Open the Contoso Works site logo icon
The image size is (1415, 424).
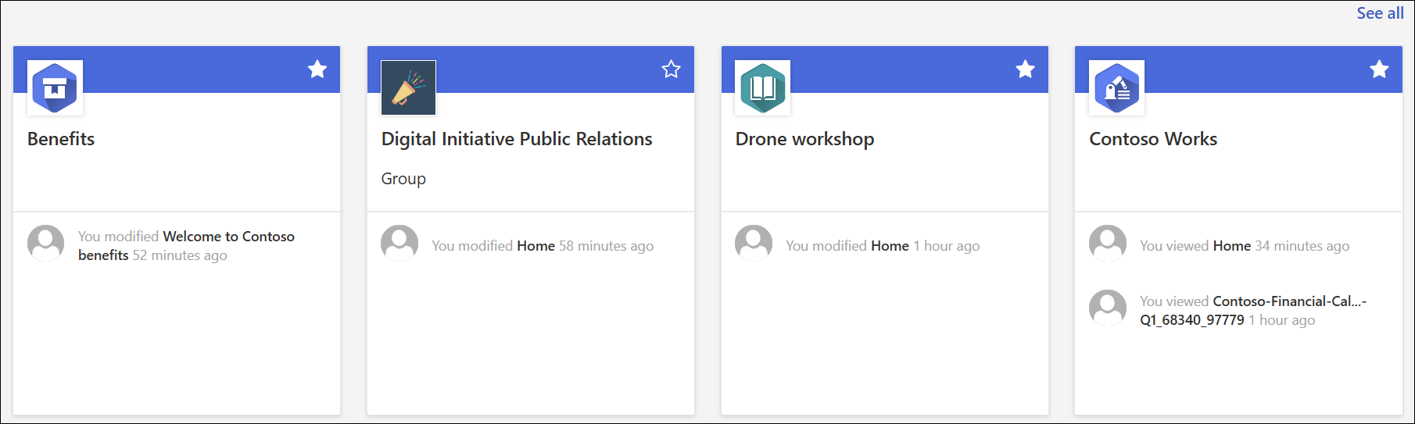1116,87
